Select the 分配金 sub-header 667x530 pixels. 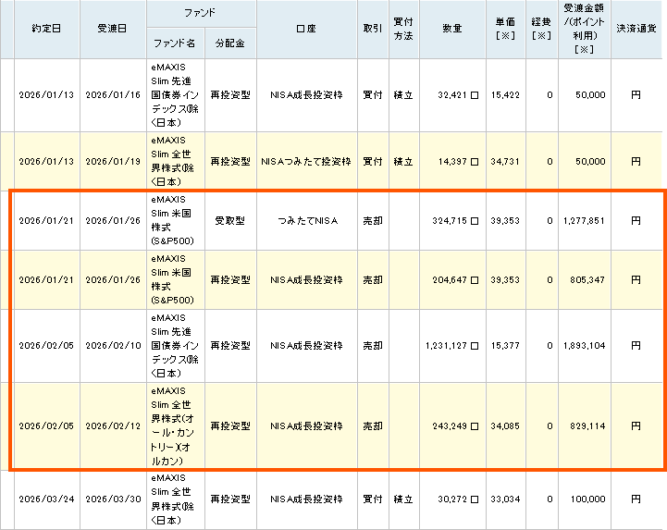[230, 43]
